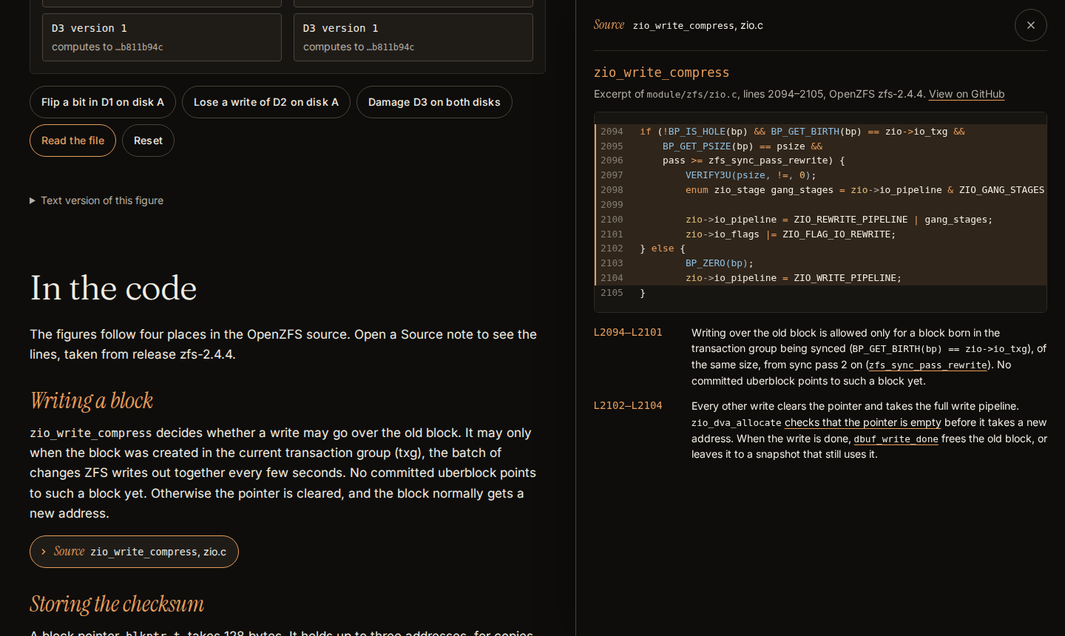
Task: Click the 'Writing a block' subheading
Action: point(91,401)
